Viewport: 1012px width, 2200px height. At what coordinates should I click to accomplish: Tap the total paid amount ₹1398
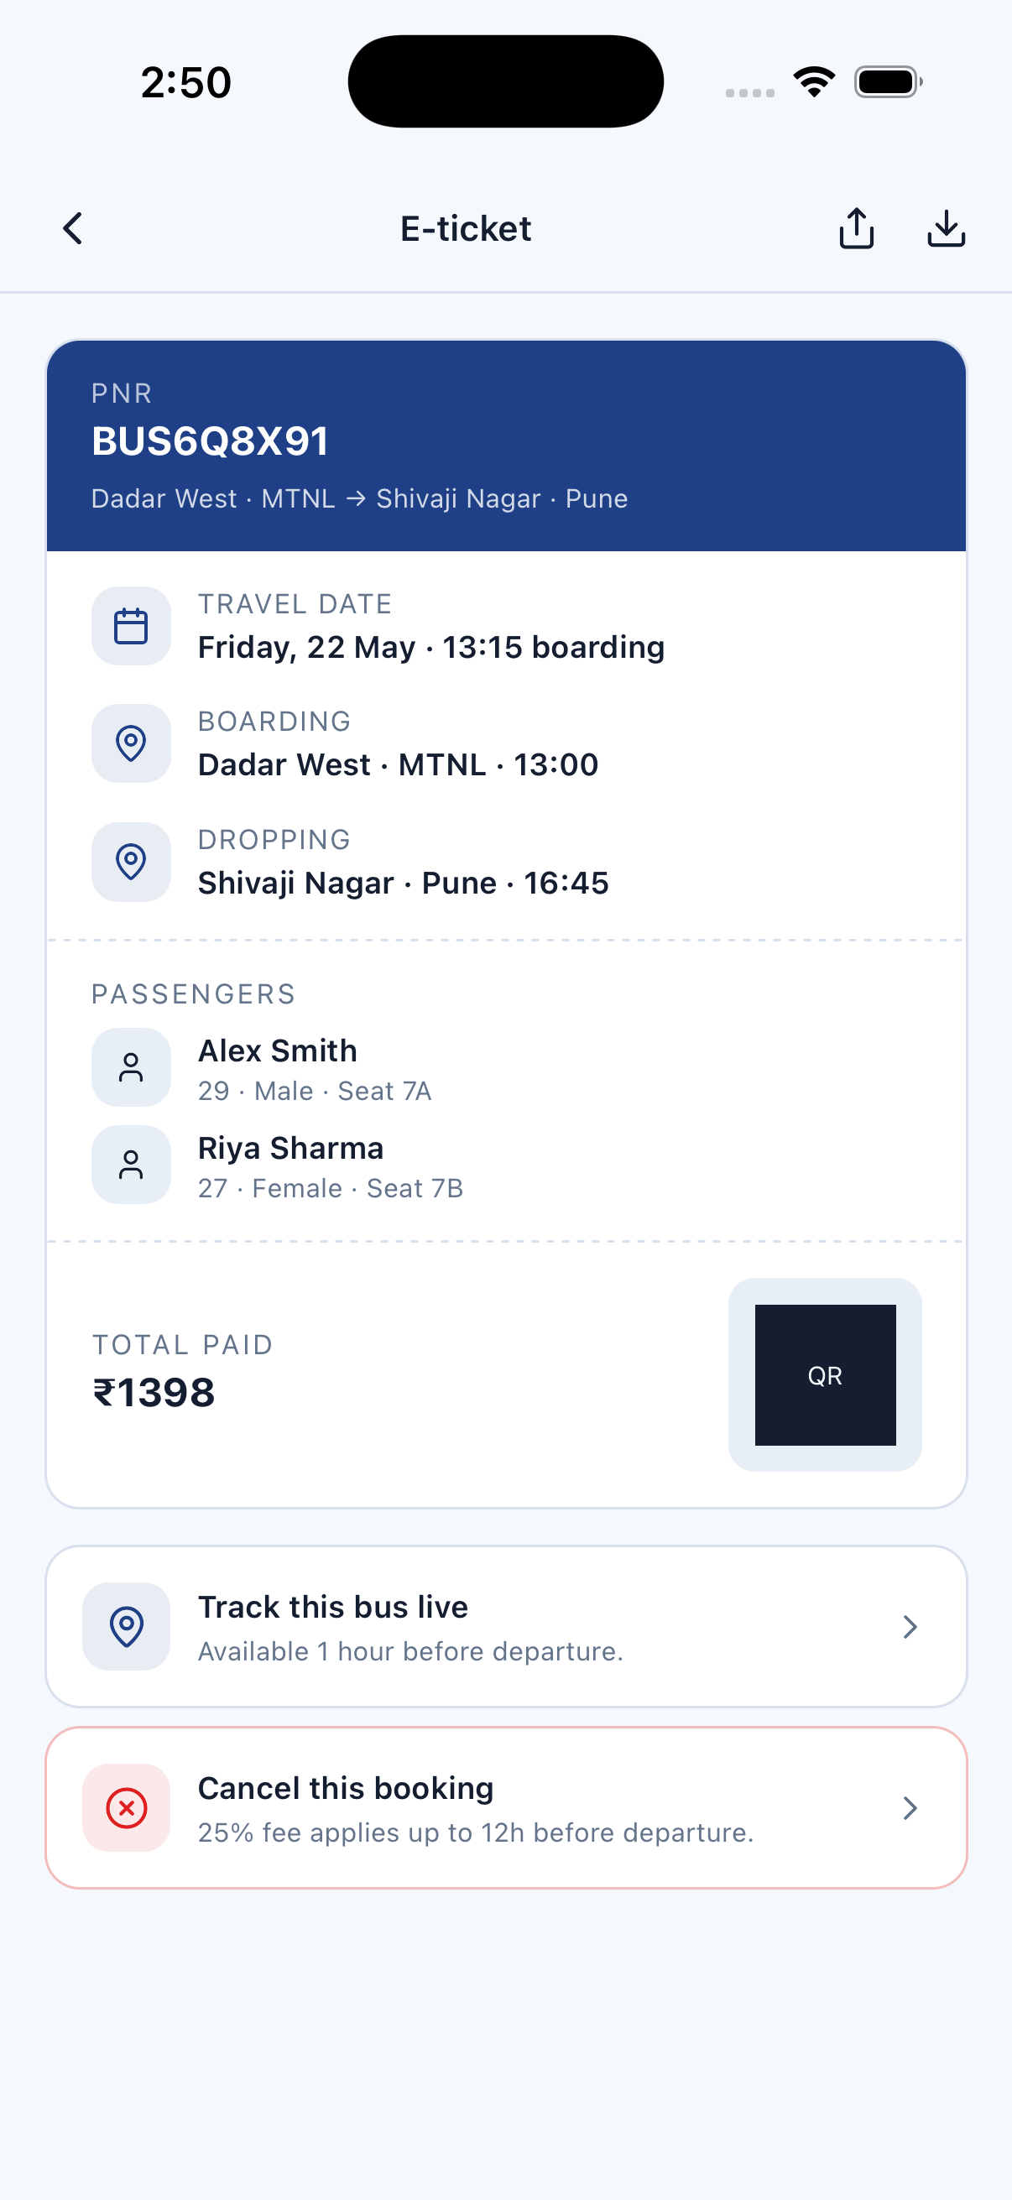click(154, 1393)
